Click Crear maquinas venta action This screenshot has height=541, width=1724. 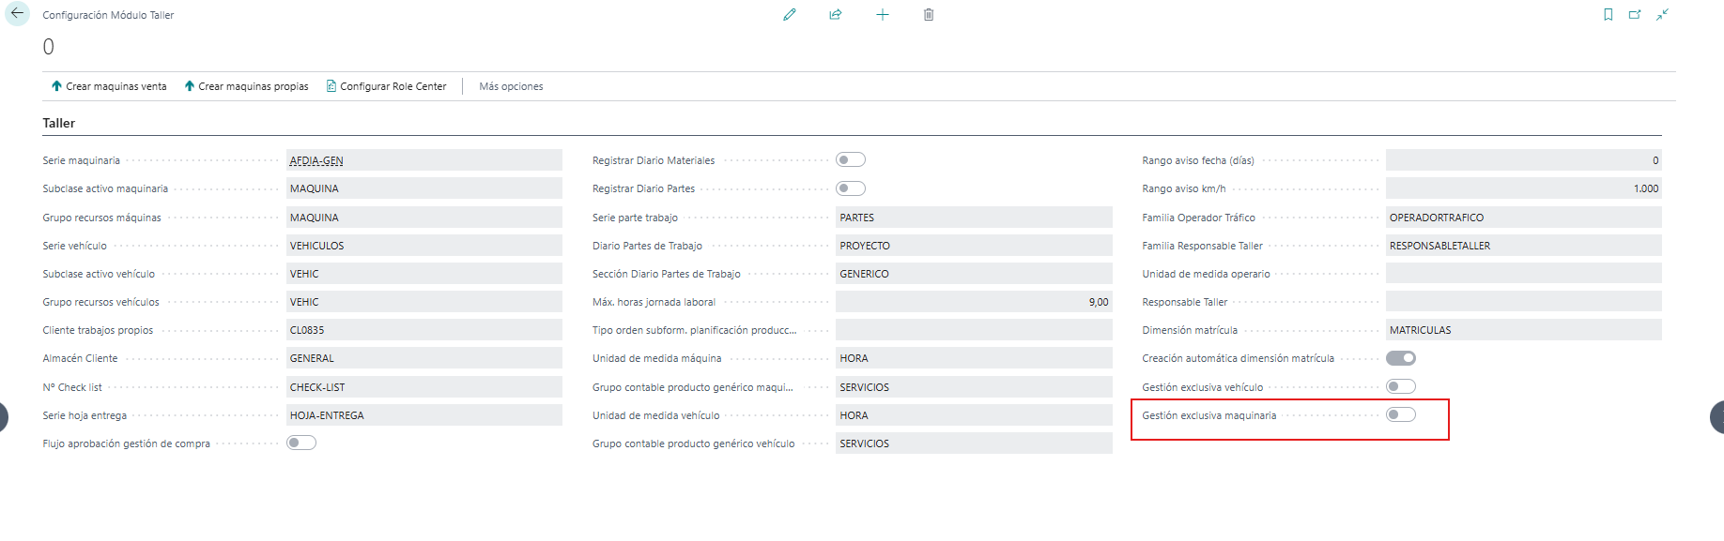(x=109, y=86)
